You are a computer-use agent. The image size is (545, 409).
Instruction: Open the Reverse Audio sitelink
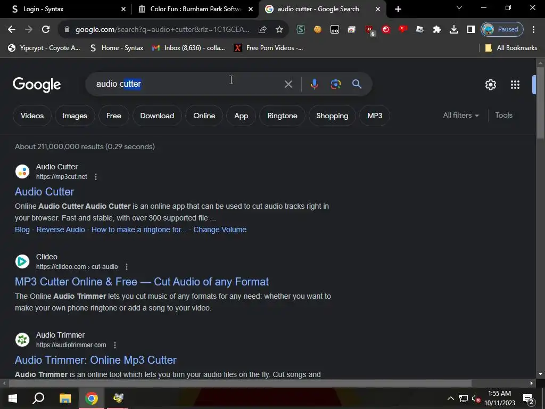(x=61, y=230)
